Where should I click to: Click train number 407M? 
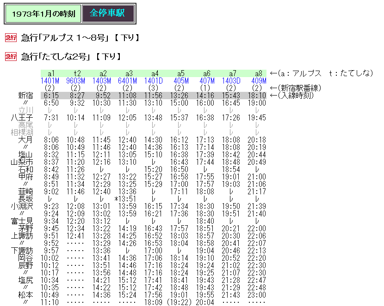click(207, 81)
